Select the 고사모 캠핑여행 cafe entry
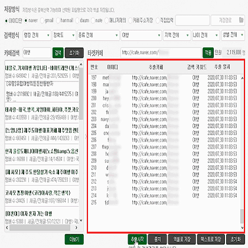 click(x=42, y=197)
